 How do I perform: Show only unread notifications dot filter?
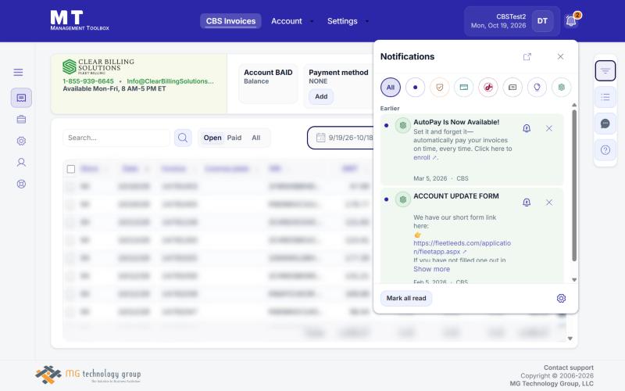pos(415,87)
